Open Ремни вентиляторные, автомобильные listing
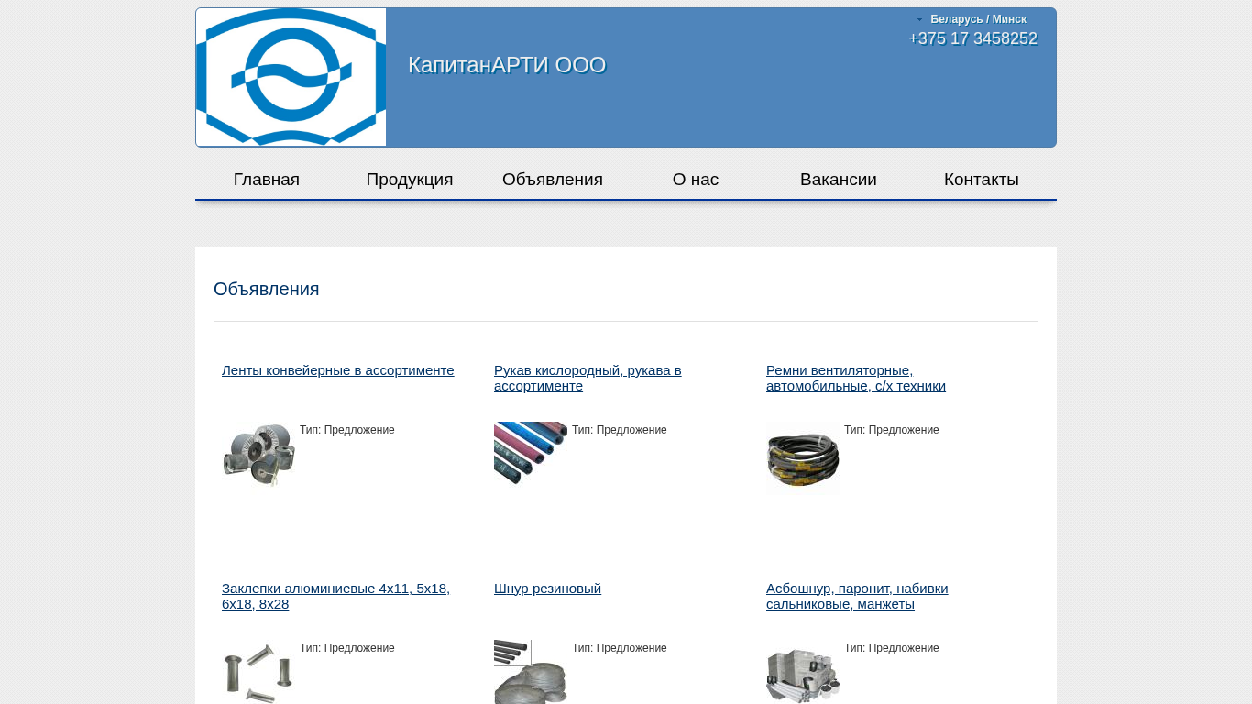 pos(856,378)
